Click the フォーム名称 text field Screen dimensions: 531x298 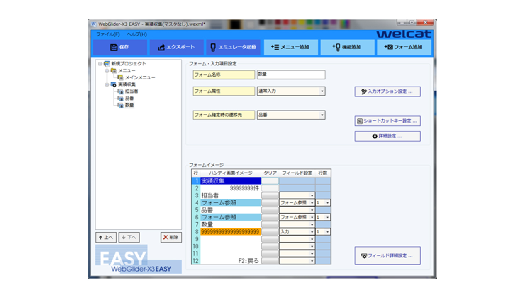coord(291,75)
